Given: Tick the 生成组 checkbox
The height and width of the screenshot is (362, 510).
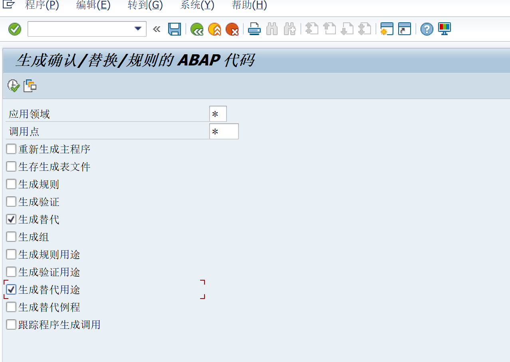Looking at the screenshot, I should 11,237.
